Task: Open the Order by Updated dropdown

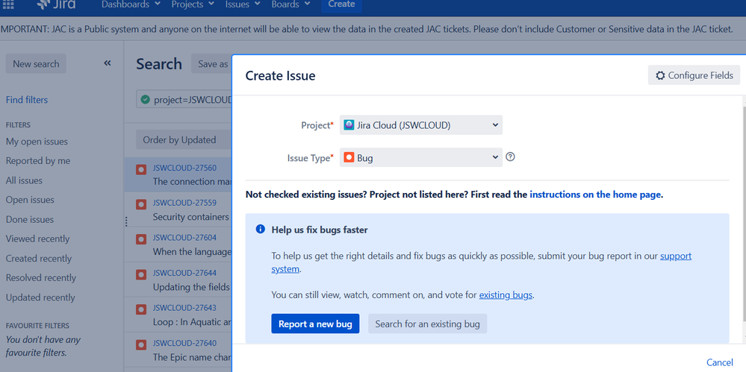Action: (x=184, y=139)
